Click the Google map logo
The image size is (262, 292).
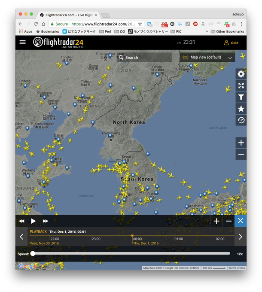pyautogui.click(x=27, y=266)
